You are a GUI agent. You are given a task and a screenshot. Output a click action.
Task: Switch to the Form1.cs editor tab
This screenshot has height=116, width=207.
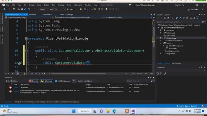click(x=32, y=15)
